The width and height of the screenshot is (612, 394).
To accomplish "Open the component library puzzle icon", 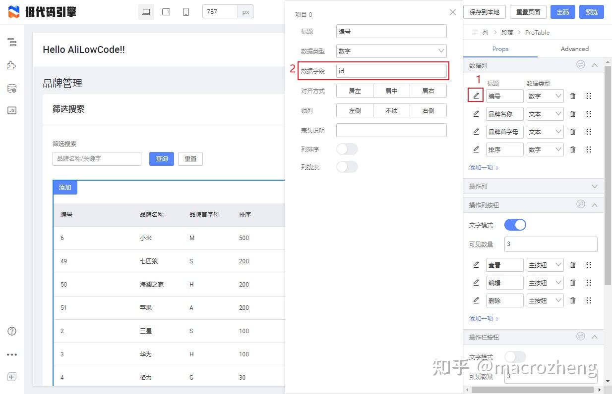I will [x=12, y=65].
